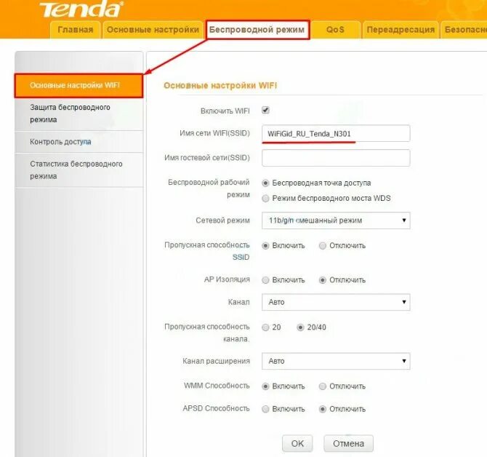Screen dimensions: 487x457
Task: Click the Имя гостевой сети input field
Action: [x=336, y=158]
